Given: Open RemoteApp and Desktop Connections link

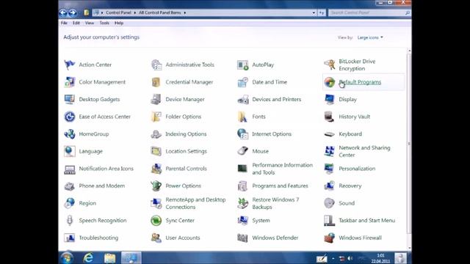Looking at the screenshot, I should coord(195,203).
